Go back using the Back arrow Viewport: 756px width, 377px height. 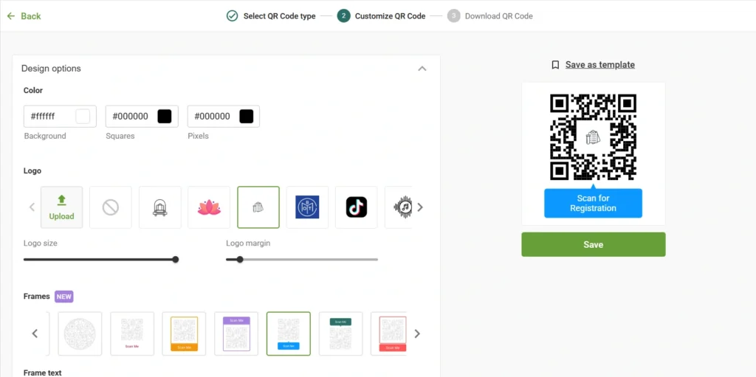pyautogui.click(x=11, y=16)
